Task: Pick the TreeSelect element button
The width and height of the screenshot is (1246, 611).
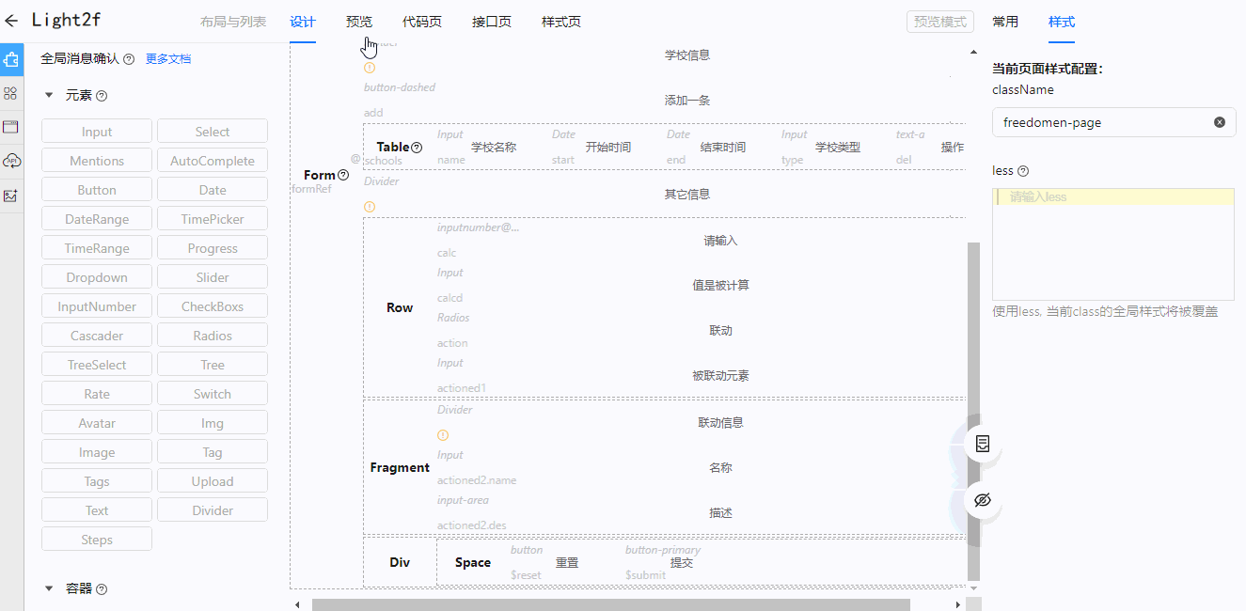Action: (x=97, y=365)
